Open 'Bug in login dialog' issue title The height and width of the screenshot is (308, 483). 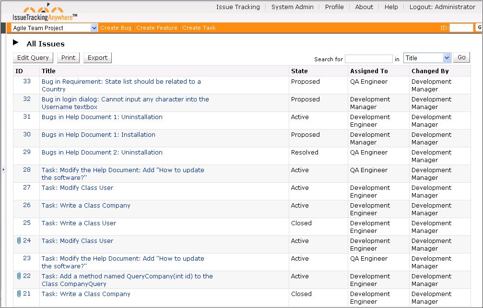pyautogui.click(x=125, y=103)
